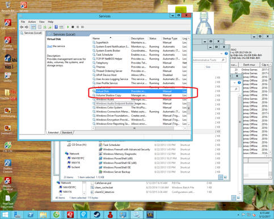
Task: Click the Start the service link
Action: 49,46
